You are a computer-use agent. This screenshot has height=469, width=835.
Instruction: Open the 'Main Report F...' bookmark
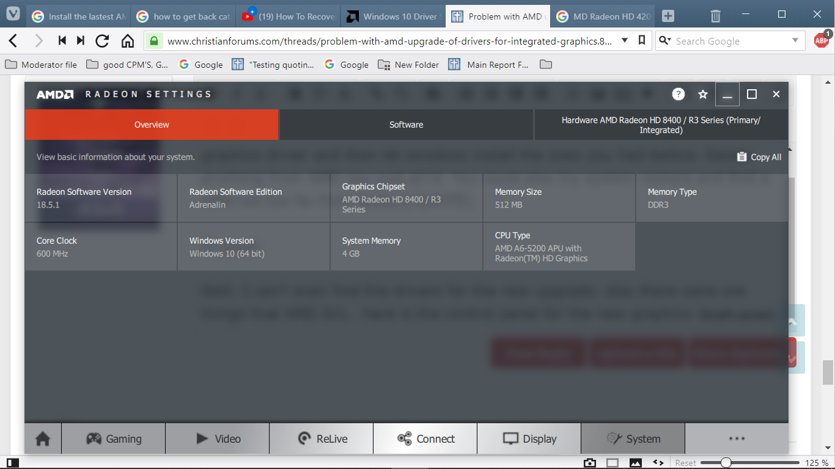pos(488,64)
